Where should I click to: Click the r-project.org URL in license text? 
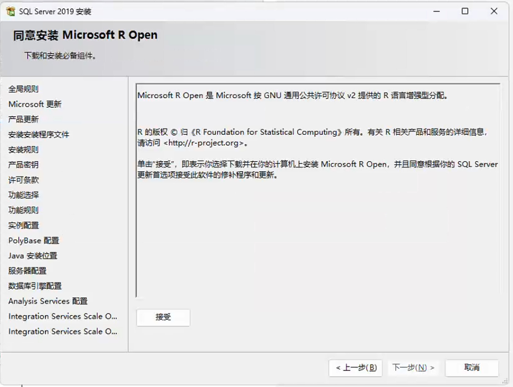click(x=203, y=143)
